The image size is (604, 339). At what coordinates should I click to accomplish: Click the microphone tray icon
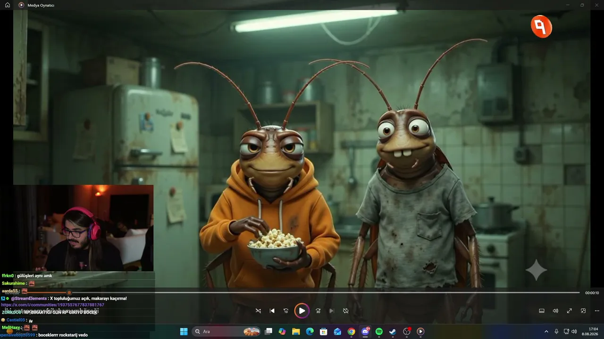click(x=557, y=331)
